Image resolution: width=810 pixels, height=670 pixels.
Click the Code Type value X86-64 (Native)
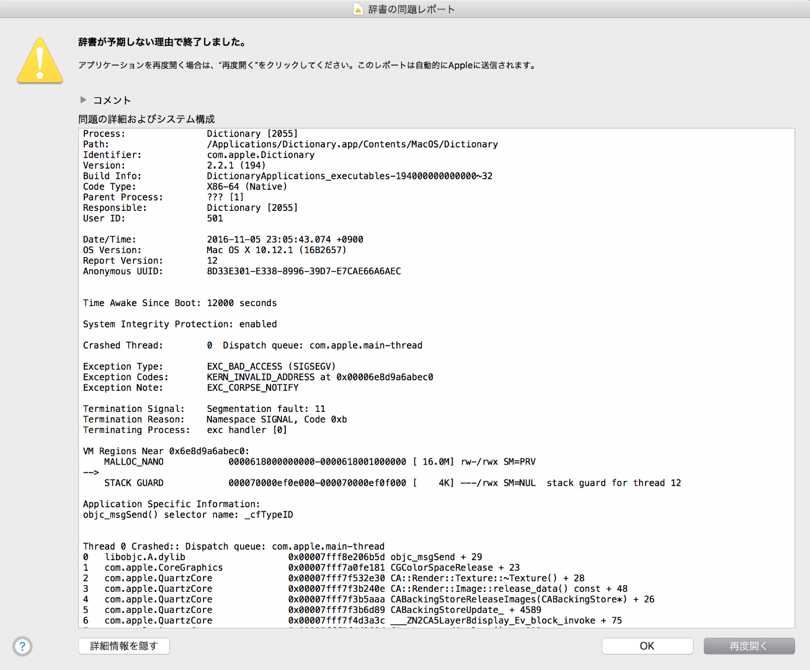(247, 187)
